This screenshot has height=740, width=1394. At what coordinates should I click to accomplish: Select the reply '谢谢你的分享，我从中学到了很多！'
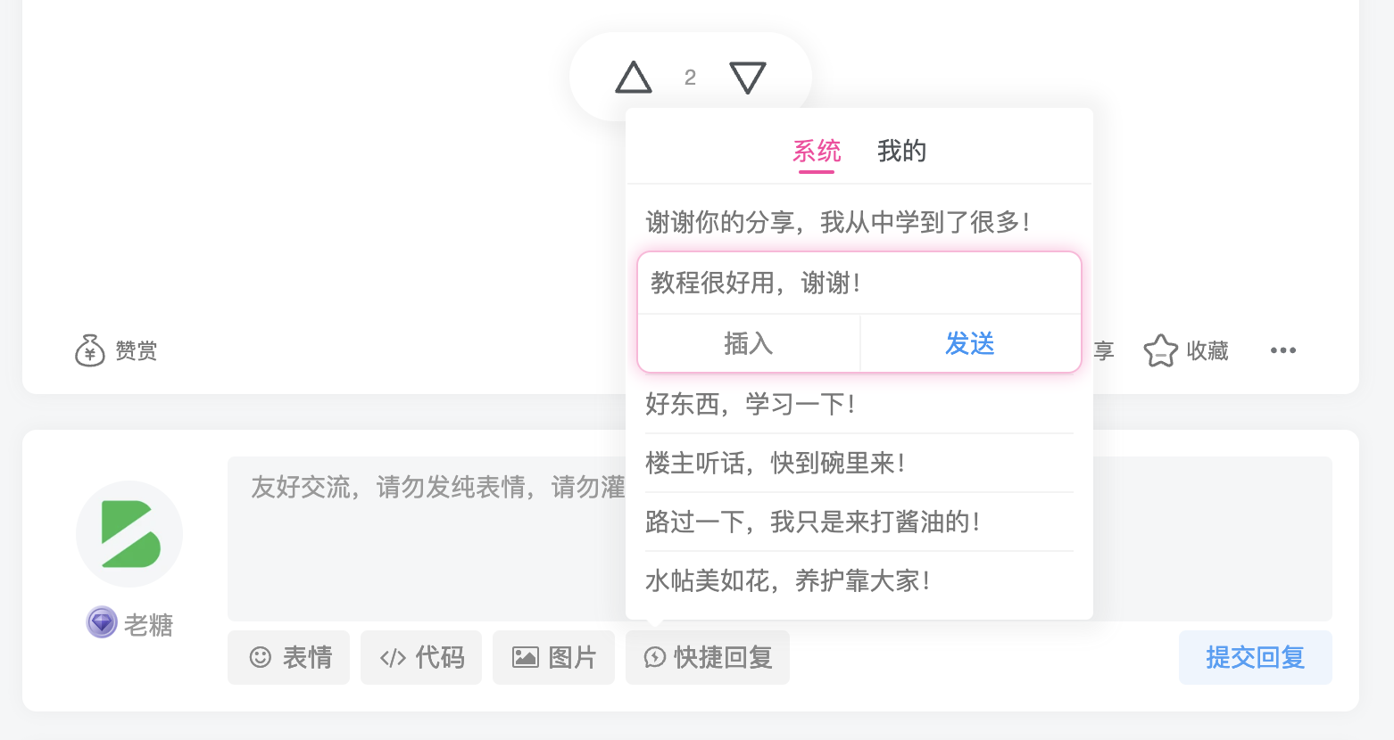pos(837,221)
